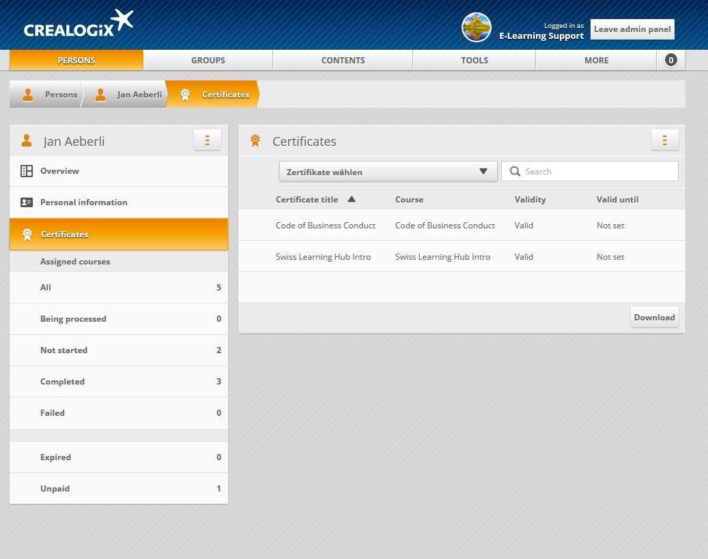Sort by Valid until column header
The width and height of the screenshot is (708, 559).
[x=617, y=199]
